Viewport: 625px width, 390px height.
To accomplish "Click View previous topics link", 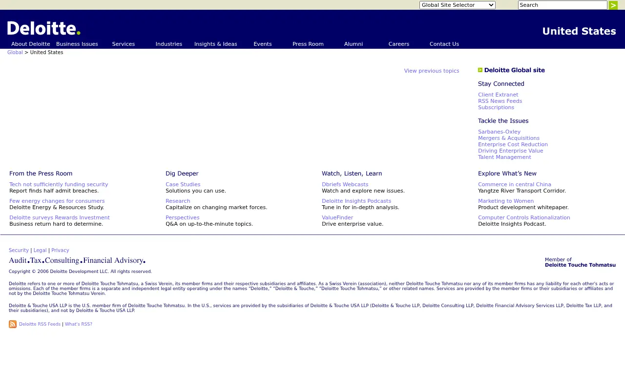I will click(x=432, y=71).
